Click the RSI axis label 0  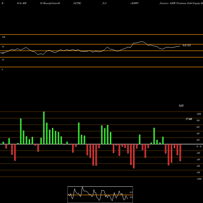pyautogui.click(x=2, y=69)
